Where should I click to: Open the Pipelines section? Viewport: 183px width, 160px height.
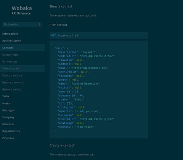8,138
